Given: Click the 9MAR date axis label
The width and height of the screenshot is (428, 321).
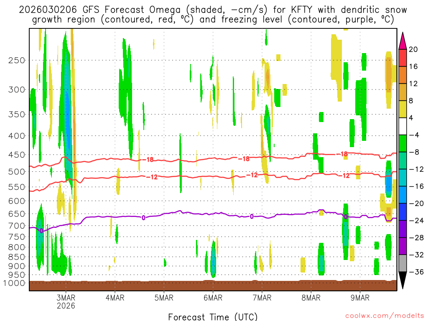Looking at the screenshot, I should point(360,298).
